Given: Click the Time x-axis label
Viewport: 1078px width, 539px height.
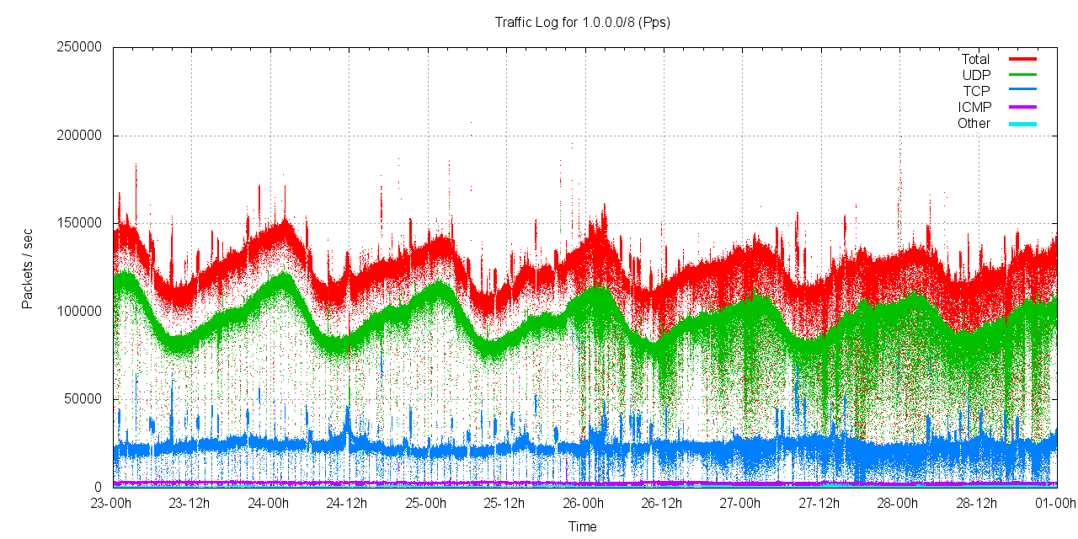Looking at the screenshot, I should pyautogui.click(x=582, y=527).
